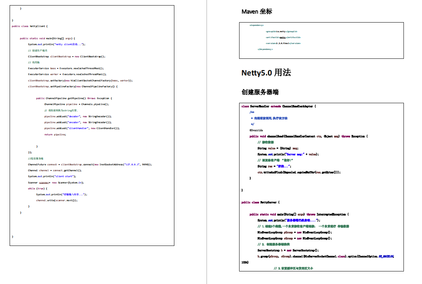Click "public ChannelPipeline getPipeline() throws Exception {"
422x284 pixels.
[74, 98]
